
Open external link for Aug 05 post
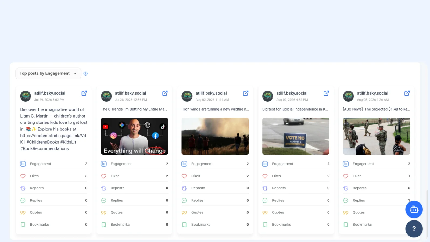pos(407,93)
